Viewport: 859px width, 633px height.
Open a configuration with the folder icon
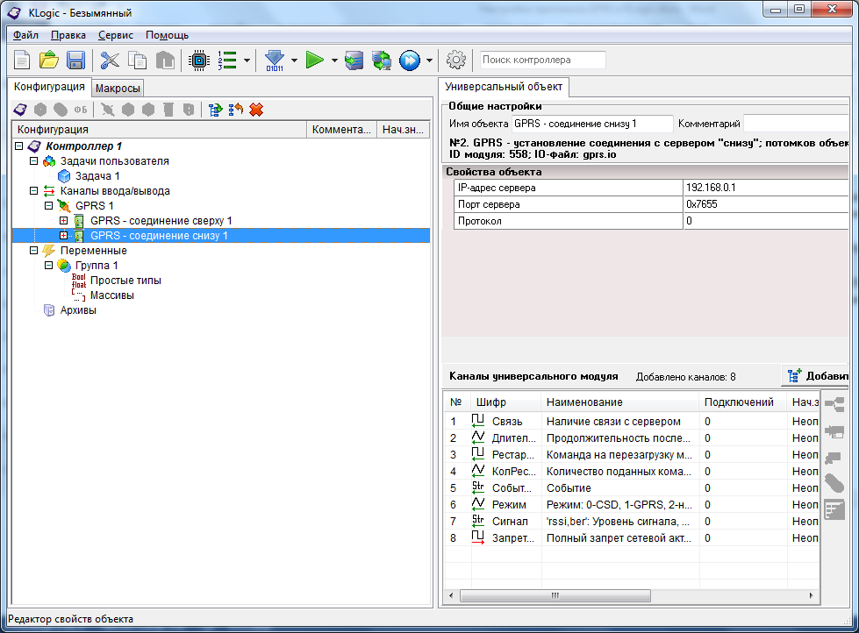[49, 60]
